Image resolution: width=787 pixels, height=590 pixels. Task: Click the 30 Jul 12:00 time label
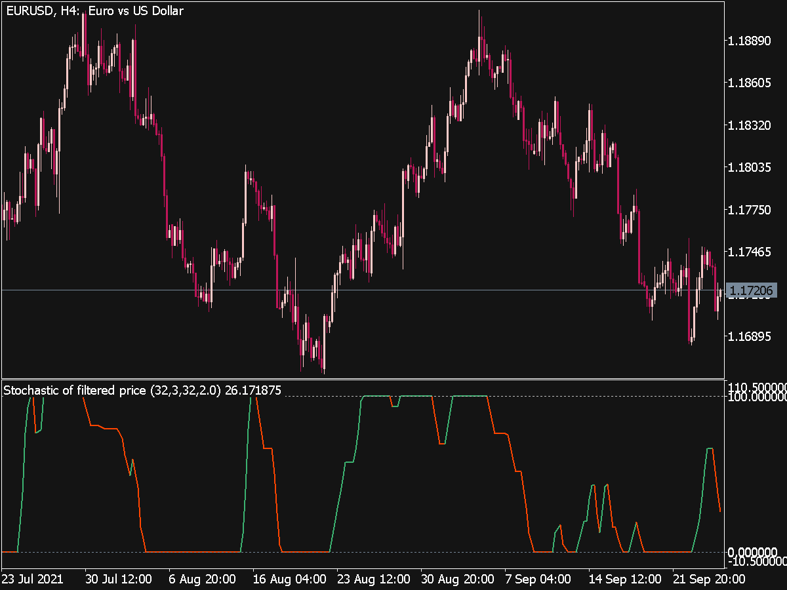pos(118,579)
